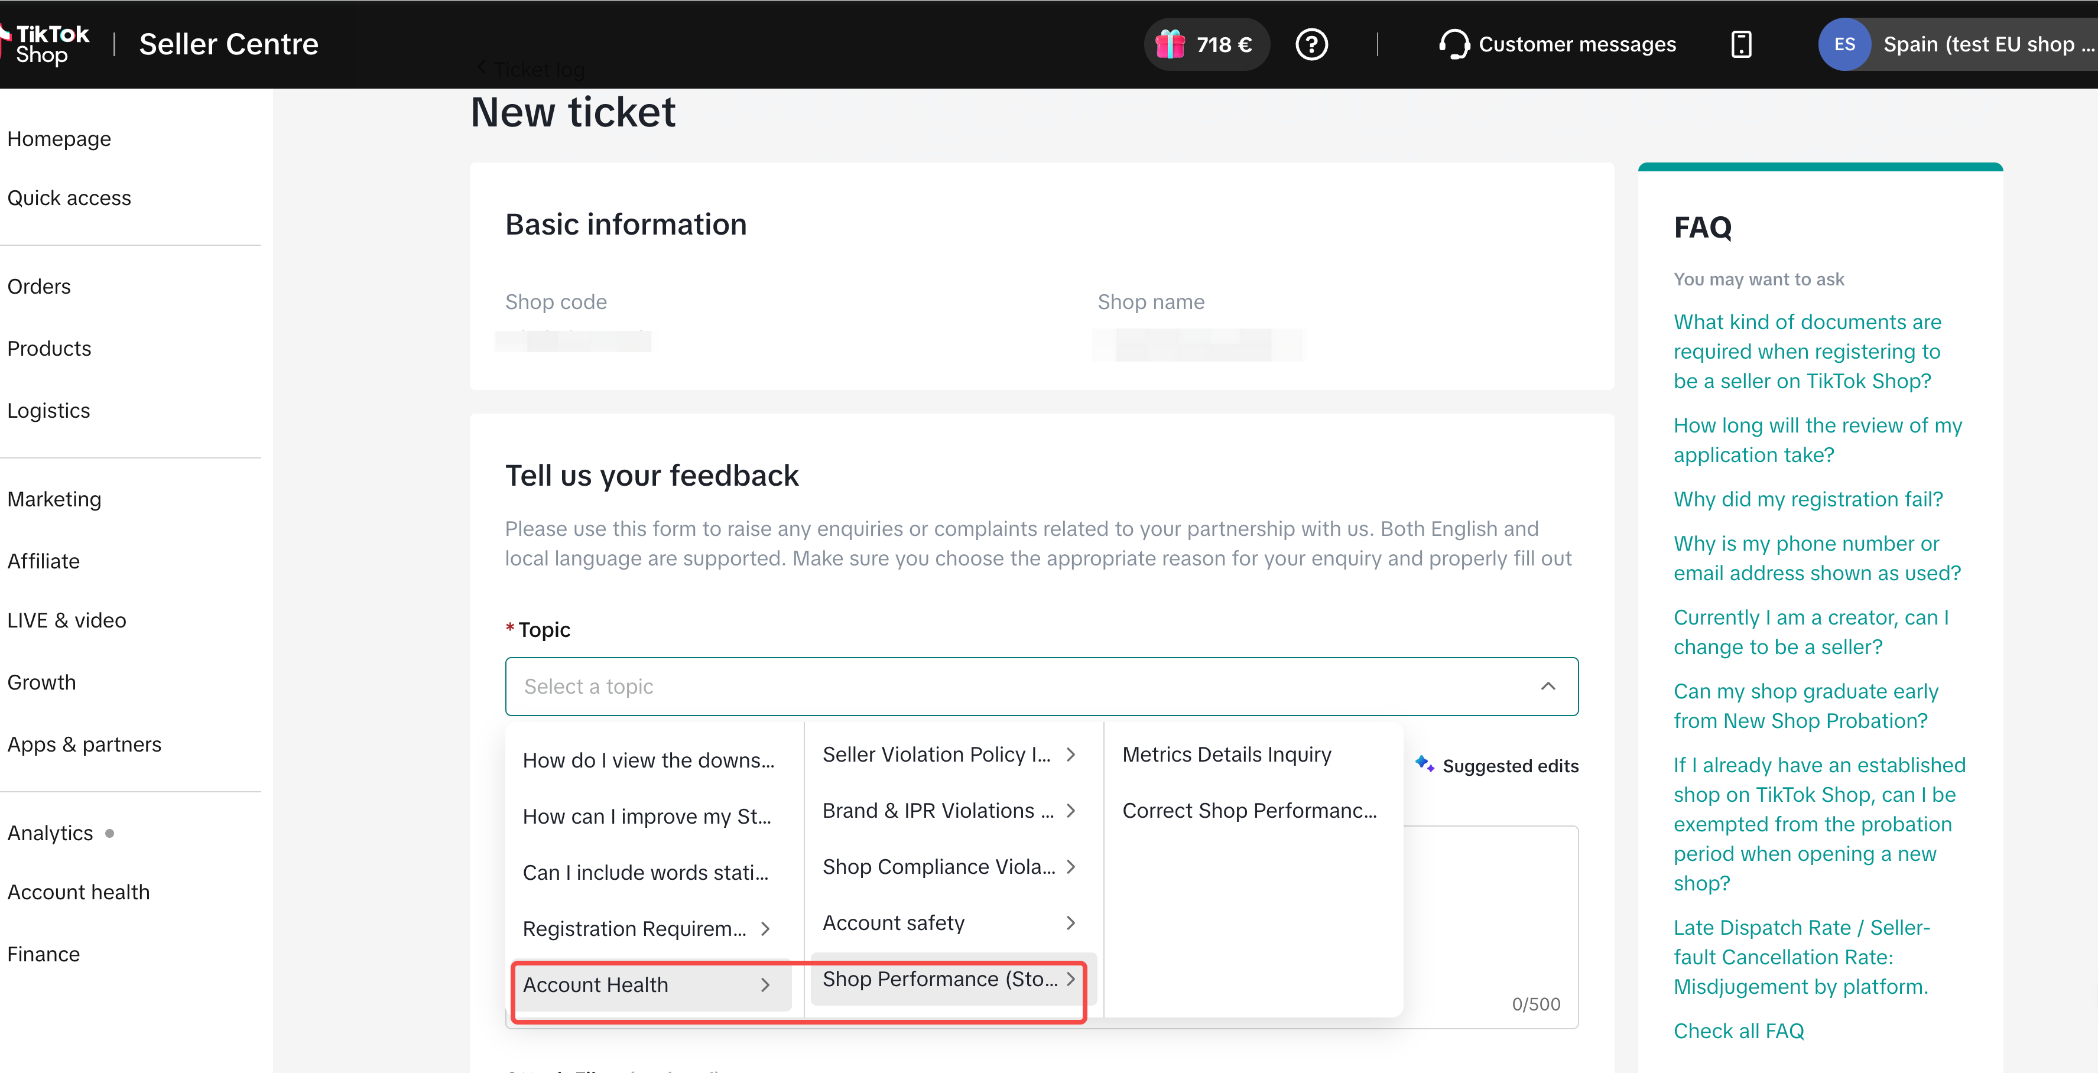This screenshot has width=2098, height=1073.
Task: Click the mobile phone icon in header
Action: (x=1740, y=44)
